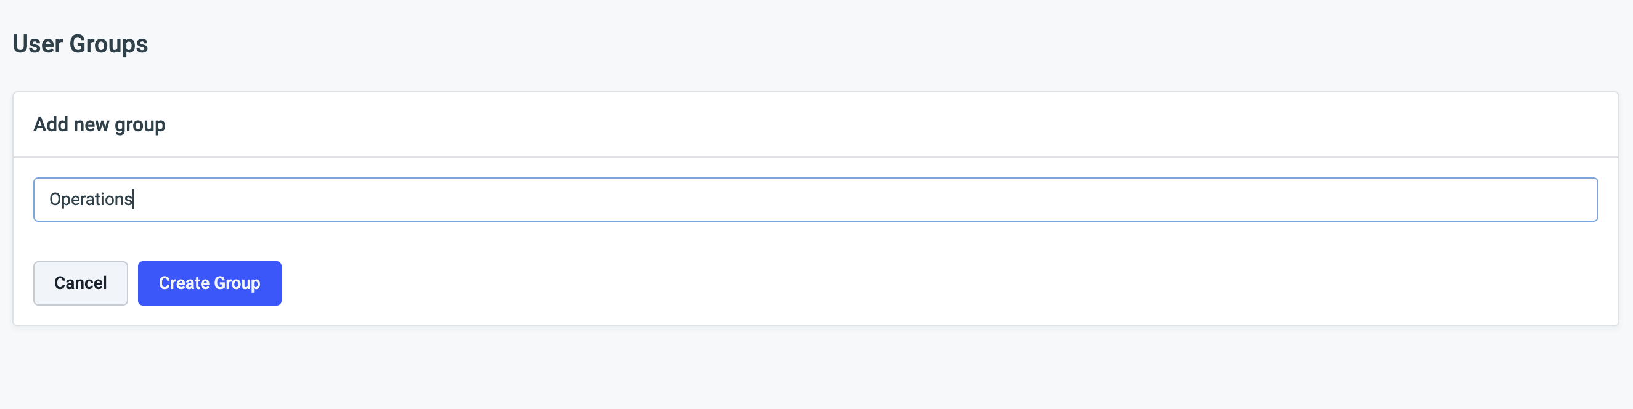1633x409 pixels.
Task: Click empty page background below the card
Action: point(815,371)
